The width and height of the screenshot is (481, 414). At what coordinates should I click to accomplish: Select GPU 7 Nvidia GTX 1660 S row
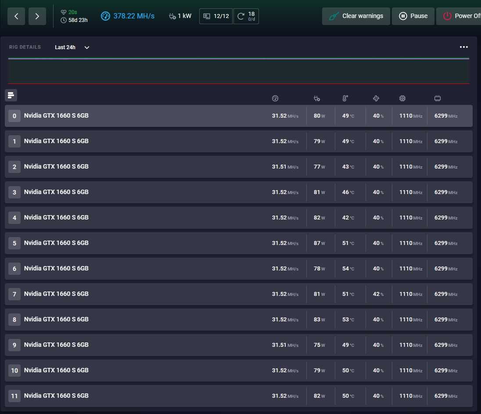click(239, 294)
